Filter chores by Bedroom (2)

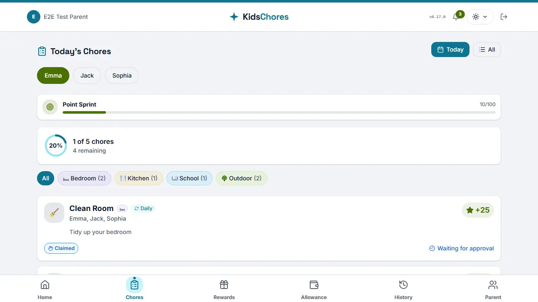84,178
